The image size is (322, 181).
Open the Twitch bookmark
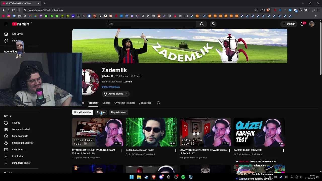(x=41, y=16)
